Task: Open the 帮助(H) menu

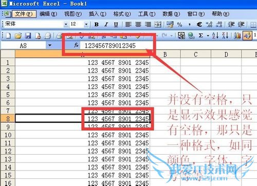Action: point(221,14)
